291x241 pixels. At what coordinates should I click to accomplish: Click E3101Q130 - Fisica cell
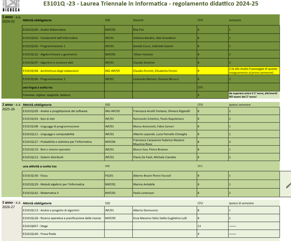(x=63, y=176)
